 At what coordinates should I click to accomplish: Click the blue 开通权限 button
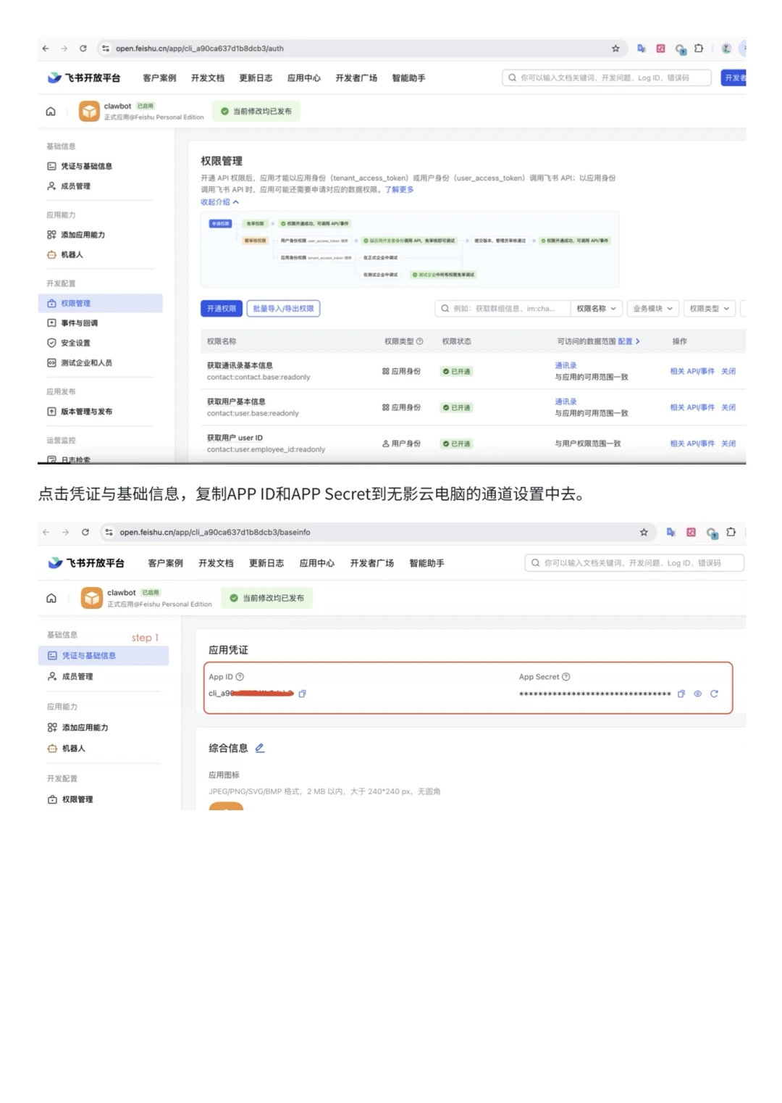click(222, 309)
